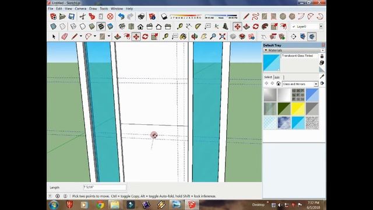Switch to Top view
Screen dimensions: 373x210
tap(131, 26)
